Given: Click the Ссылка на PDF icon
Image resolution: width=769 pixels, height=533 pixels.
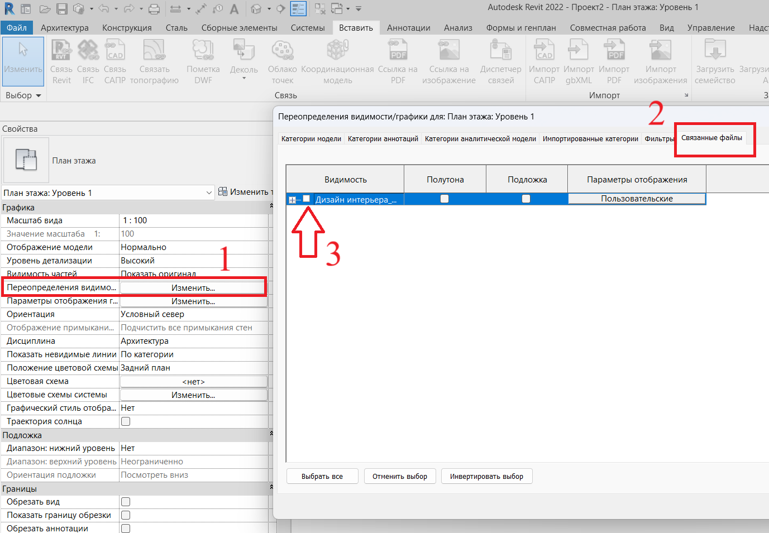Looking at the screenshot, I should (398, 50).
